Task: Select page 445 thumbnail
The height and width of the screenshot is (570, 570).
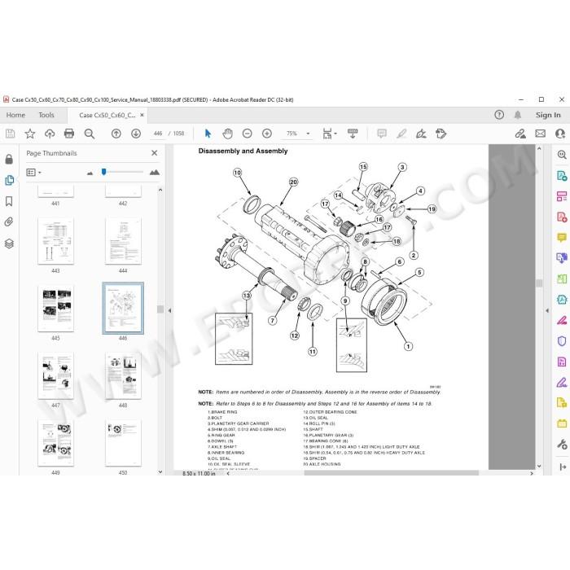Action: (x=55, y=309)
